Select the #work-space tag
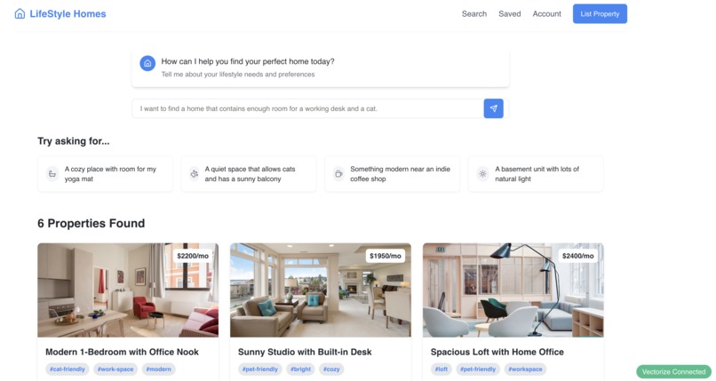This screenshot has height=381, width=716. tap(115, 369)
